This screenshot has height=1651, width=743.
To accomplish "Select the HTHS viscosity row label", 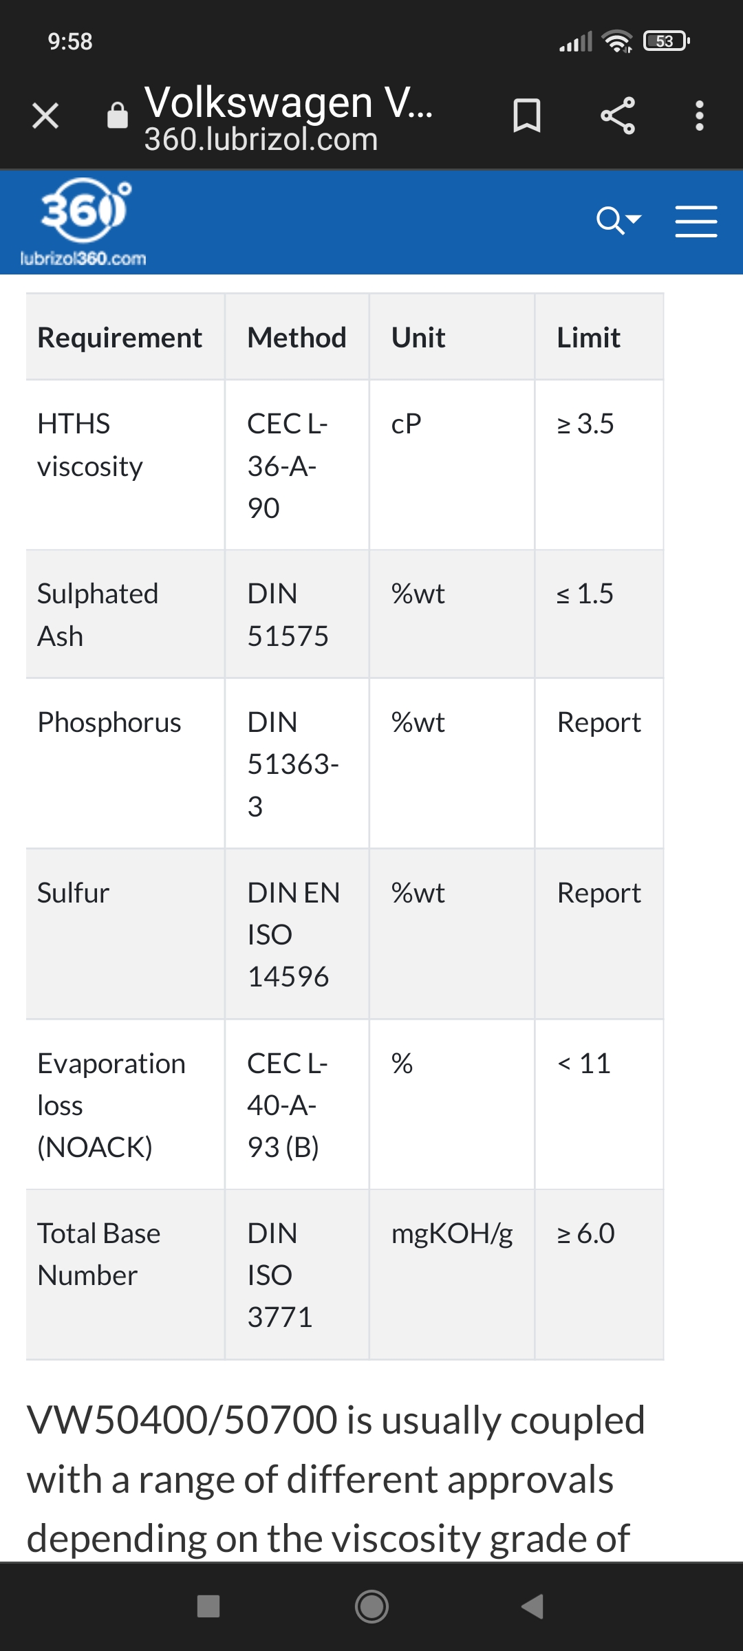I will [x=90, y=445].
